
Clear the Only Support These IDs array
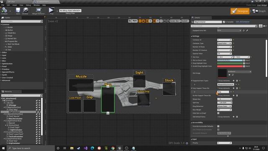coord(237,88)
